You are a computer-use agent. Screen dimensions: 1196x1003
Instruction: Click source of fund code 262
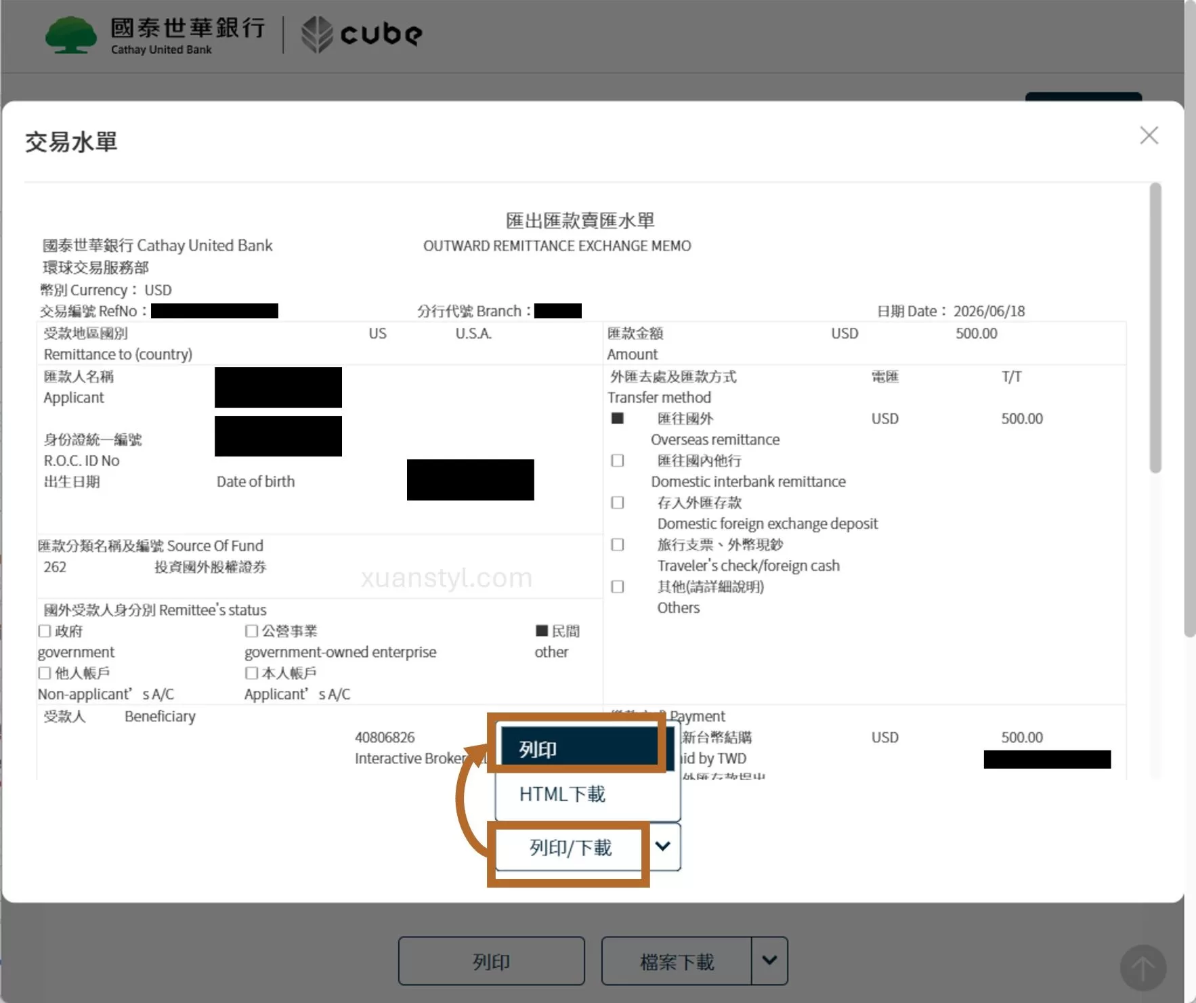point(55,567)
